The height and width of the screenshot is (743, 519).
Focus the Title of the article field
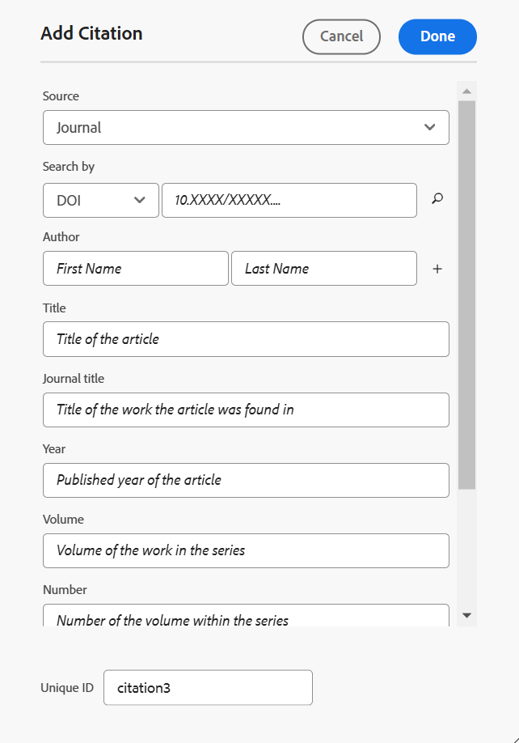click(246, 339)
